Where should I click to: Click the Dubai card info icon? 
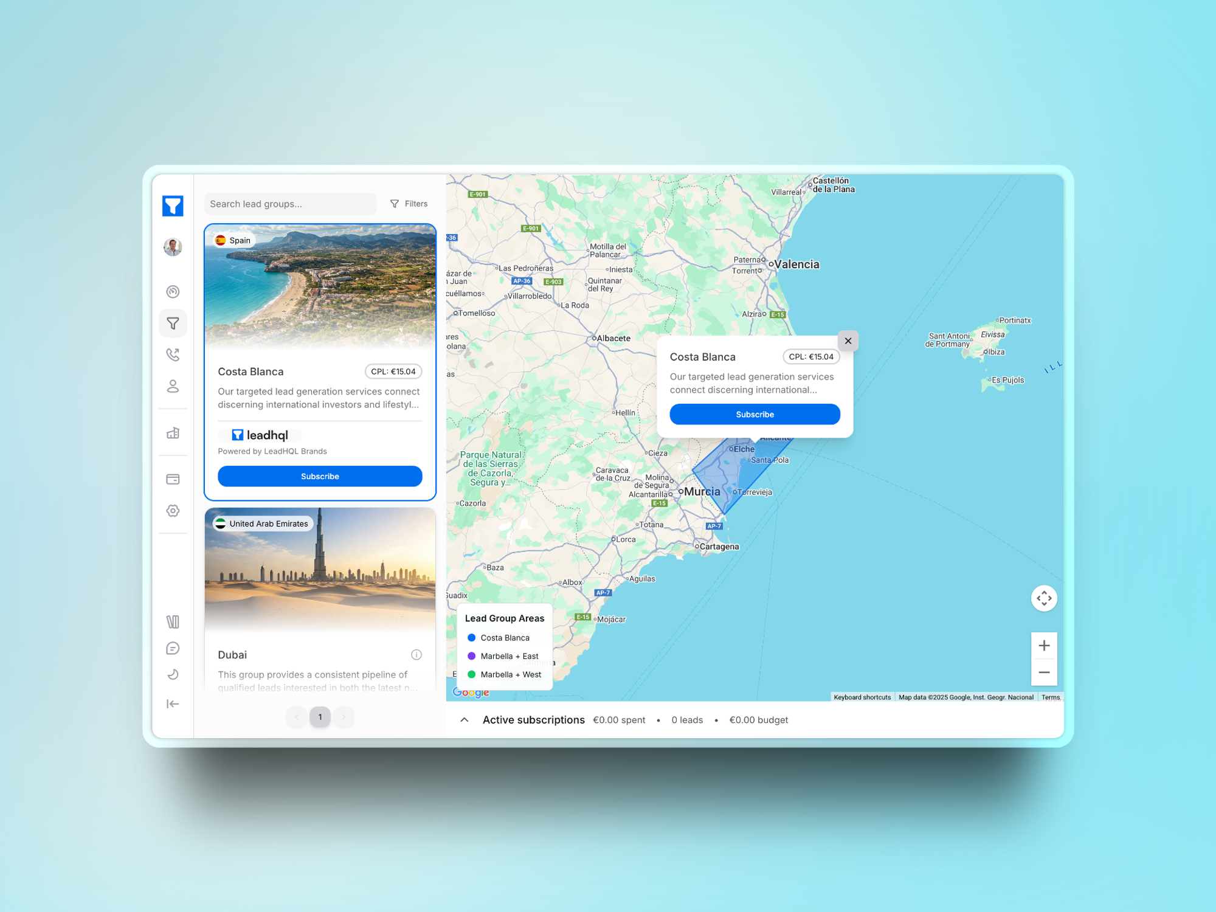416,655
